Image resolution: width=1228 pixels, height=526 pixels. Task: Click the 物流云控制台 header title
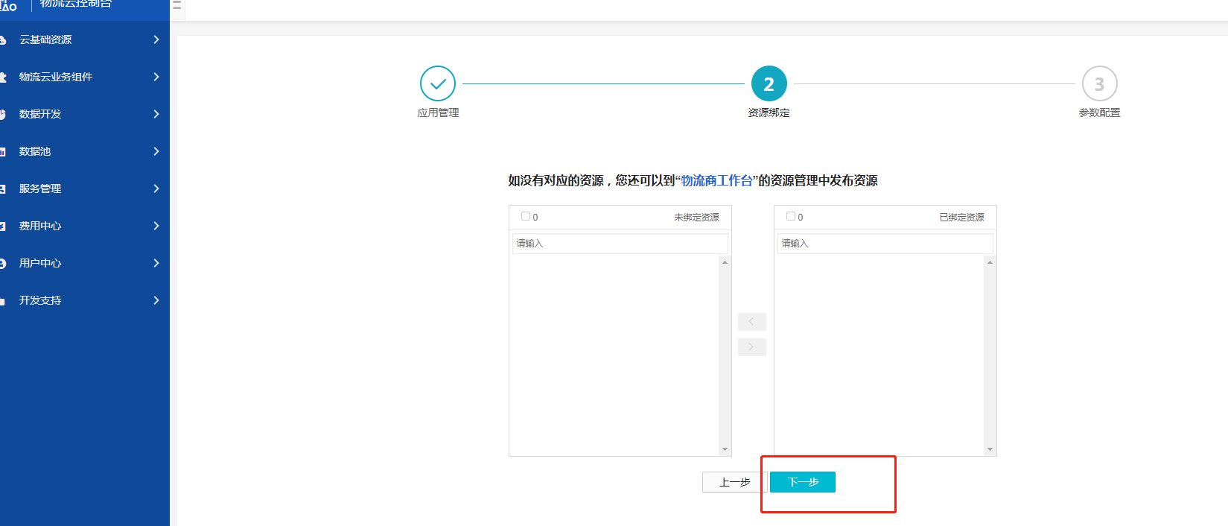pyautogui.click(x=75, y=4)
